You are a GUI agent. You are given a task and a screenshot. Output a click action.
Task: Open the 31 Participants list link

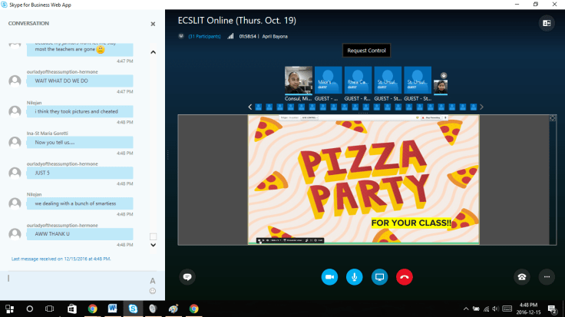204,36
